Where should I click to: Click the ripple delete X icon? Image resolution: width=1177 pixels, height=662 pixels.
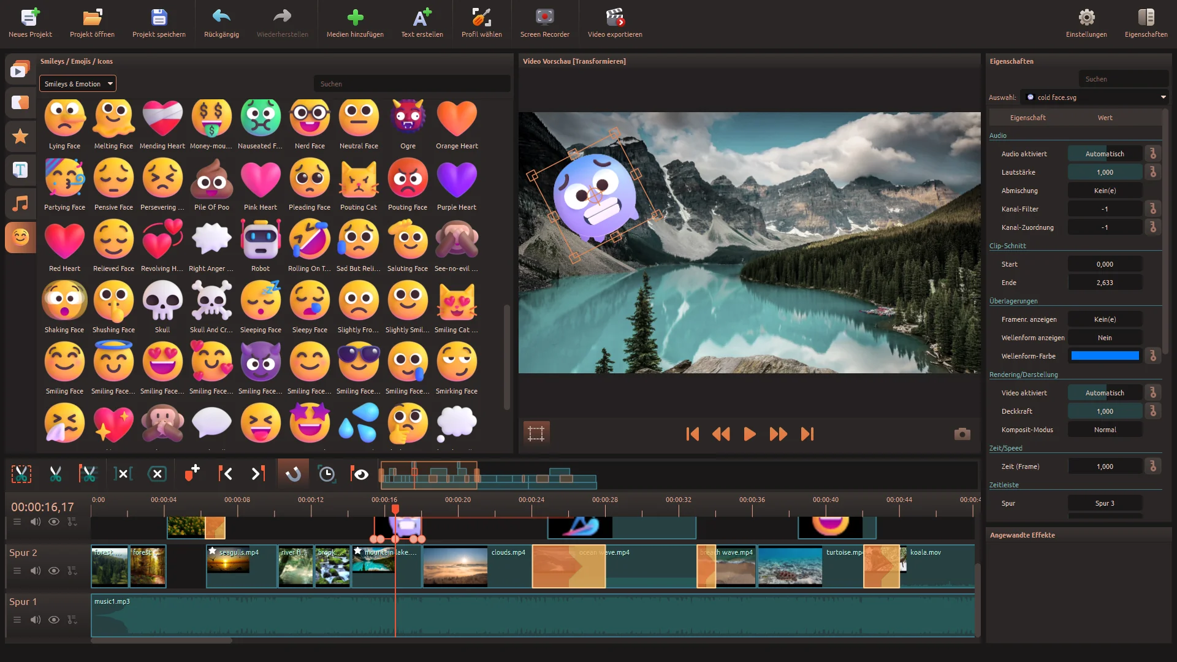[157, 473]
